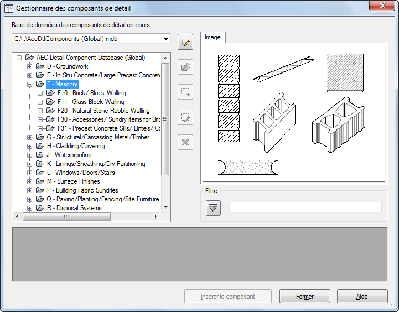
Task: Select M - Surface Finishes row
Action: (x=73, y=181)
